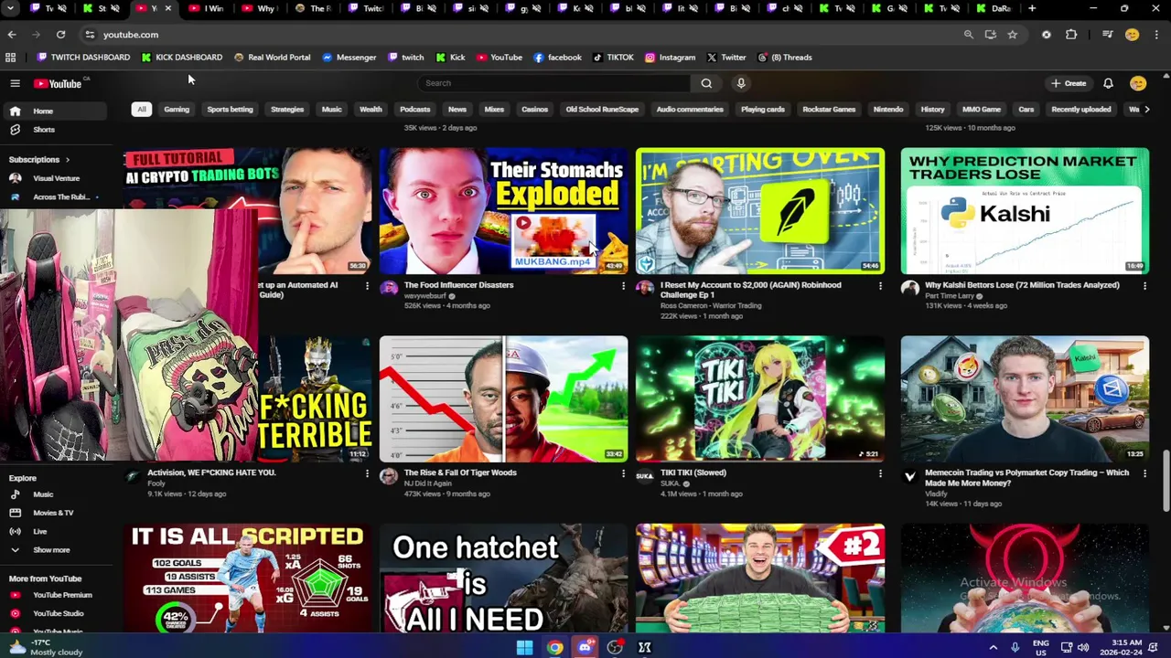Open 'I Reset My Account to $2,000' title

tap(750, 291)
